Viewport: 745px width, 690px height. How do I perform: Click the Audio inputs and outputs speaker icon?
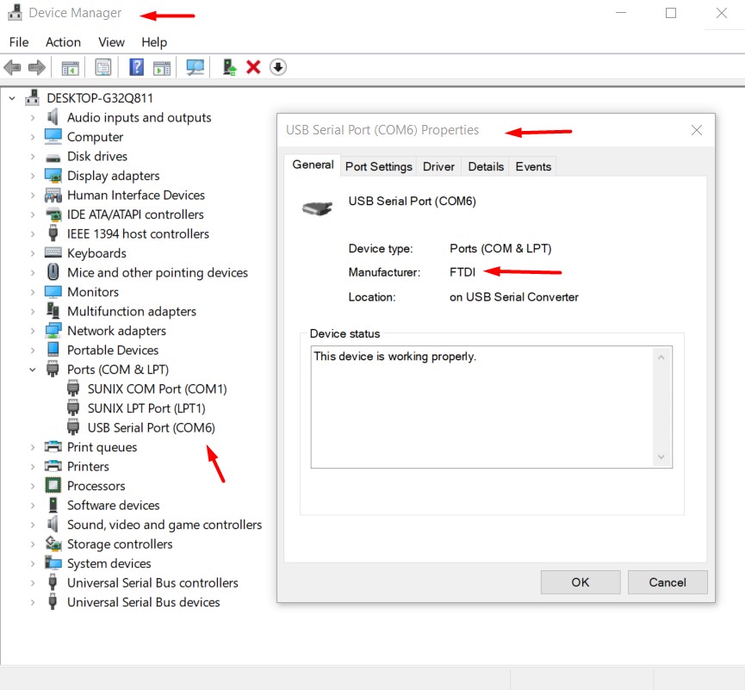(53, 117)
